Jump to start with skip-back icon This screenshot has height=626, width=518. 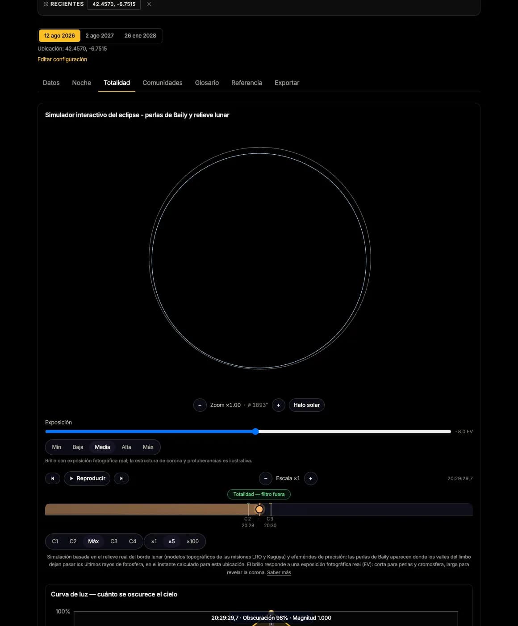pos(53,478)
